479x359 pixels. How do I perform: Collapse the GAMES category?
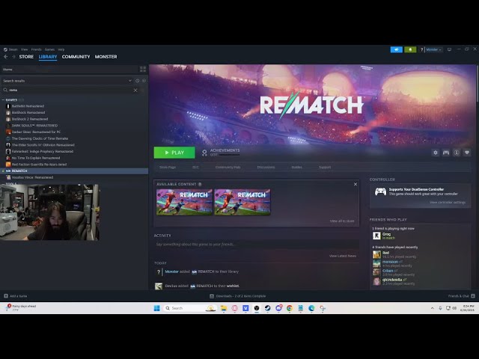click(x=3, y=99)
